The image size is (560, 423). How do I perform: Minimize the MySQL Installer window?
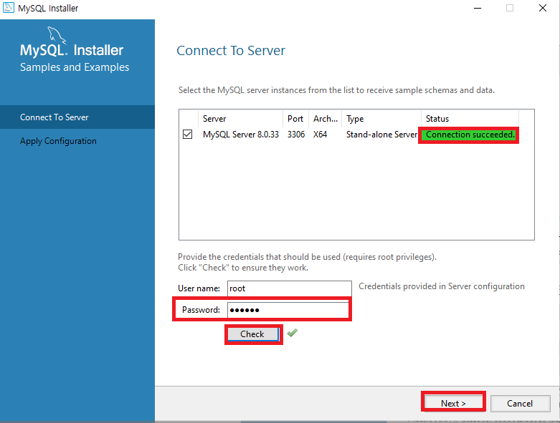[477, 8]
